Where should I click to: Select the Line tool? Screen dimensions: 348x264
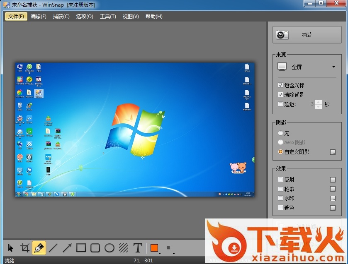coord(53,248)
